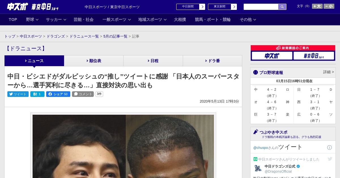Click the retweet icon in timeline

[x=255, y=159]
